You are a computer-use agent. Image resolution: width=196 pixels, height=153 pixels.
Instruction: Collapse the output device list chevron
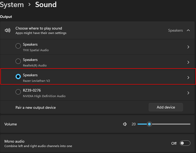tap(188, 30)
